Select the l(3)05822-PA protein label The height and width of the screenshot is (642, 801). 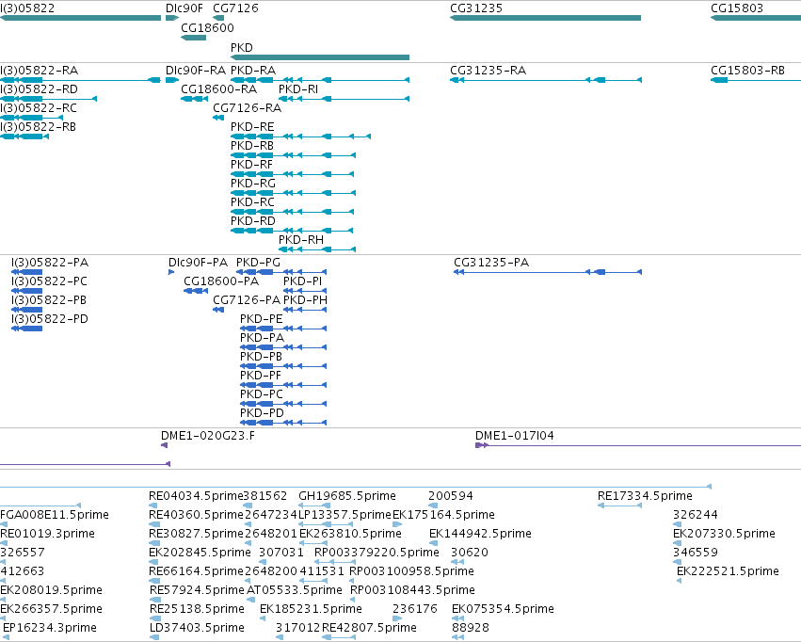(50, 262)
